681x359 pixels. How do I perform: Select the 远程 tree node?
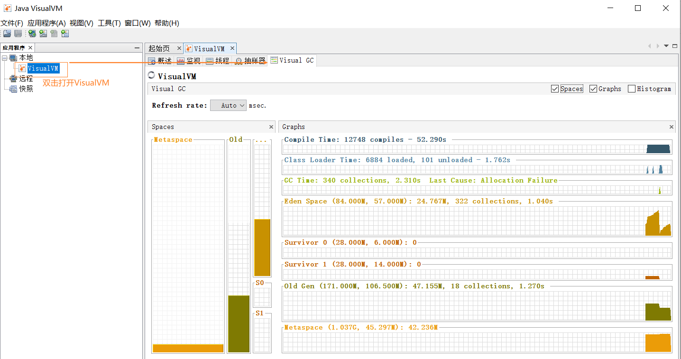(x=26, y=79)
